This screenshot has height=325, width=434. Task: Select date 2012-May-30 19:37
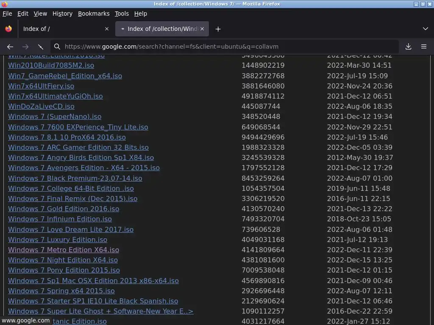(360, 158)
